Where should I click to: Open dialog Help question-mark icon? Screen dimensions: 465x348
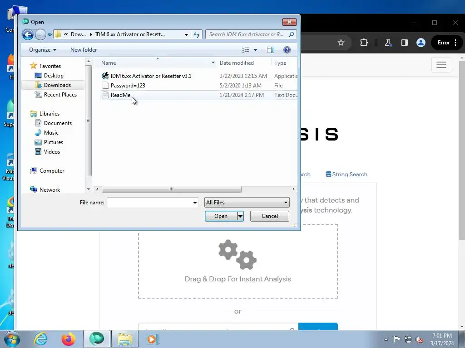click(287, 50)
